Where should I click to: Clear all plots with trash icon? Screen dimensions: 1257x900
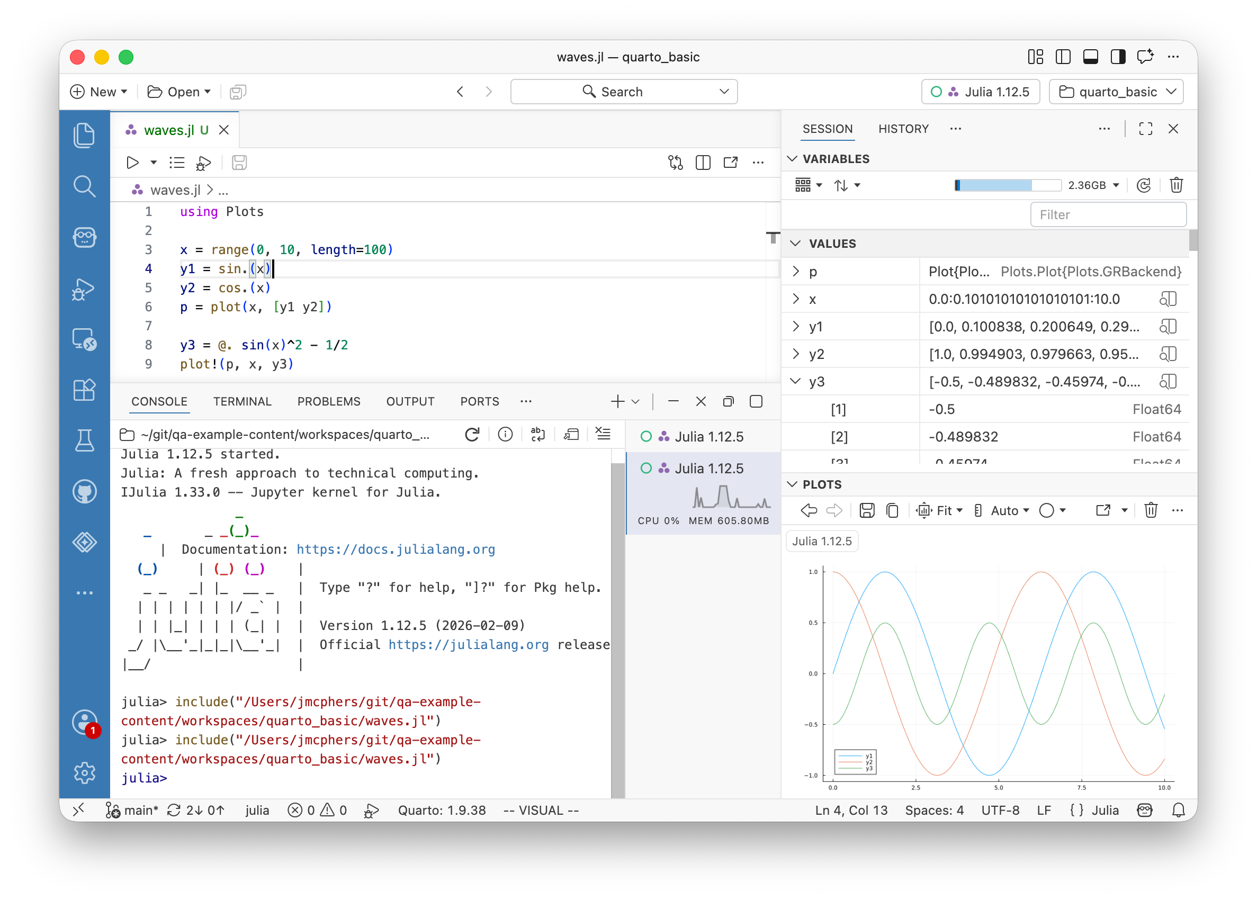pyautogui.click(x=1151, y=511)
